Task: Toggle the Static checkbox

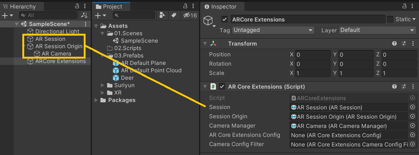Action: point(390,19)
